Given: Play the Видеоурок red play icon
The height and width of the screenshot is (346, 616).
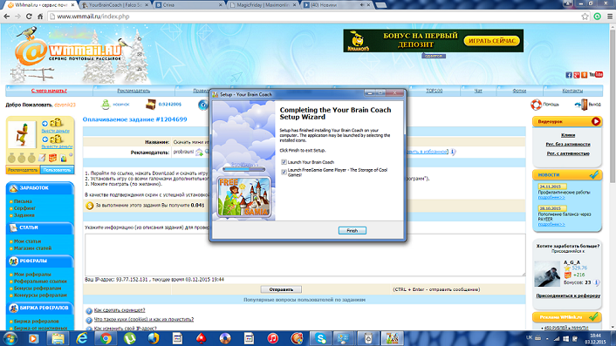Looking at the screenshot, I should (596, 122).
